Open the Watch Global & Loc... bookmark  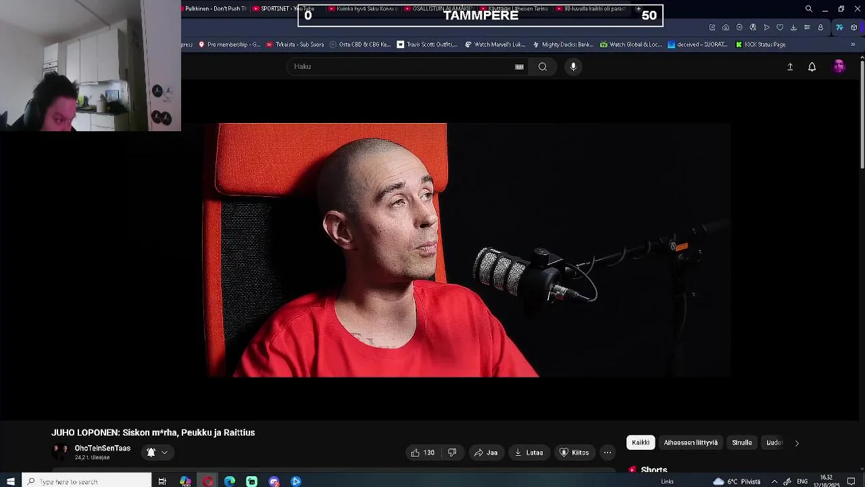(631, 45)
